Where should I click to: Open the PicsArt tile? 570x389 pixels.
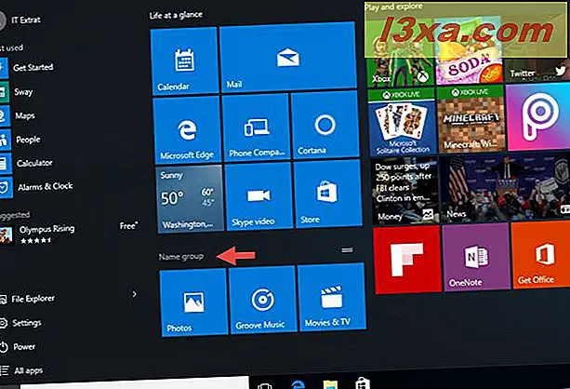tap(538, 116)
